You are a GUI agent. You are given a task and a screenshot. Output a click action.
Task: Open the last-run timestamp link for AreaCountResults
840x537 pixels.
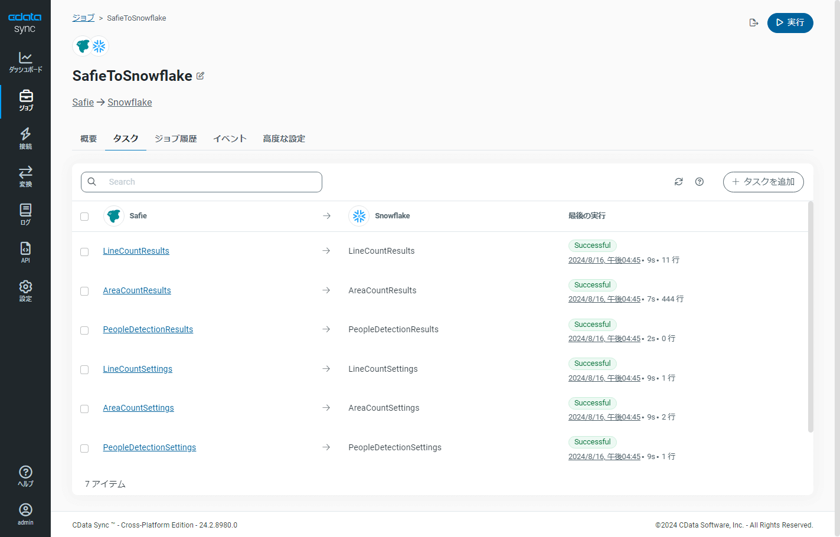coord(604,299)
